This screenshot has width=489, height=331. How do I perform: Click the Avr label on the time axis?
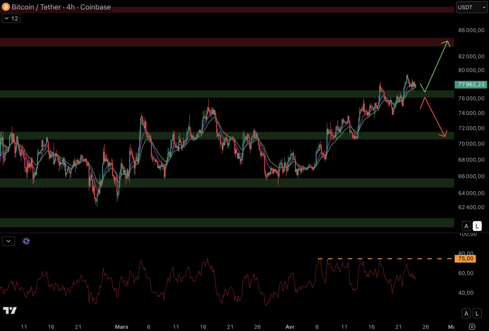290,327
